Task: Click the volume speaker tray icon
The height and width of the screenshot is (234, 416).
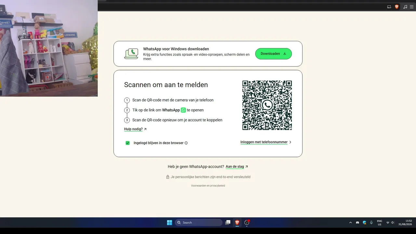Action: coord(393,223)
